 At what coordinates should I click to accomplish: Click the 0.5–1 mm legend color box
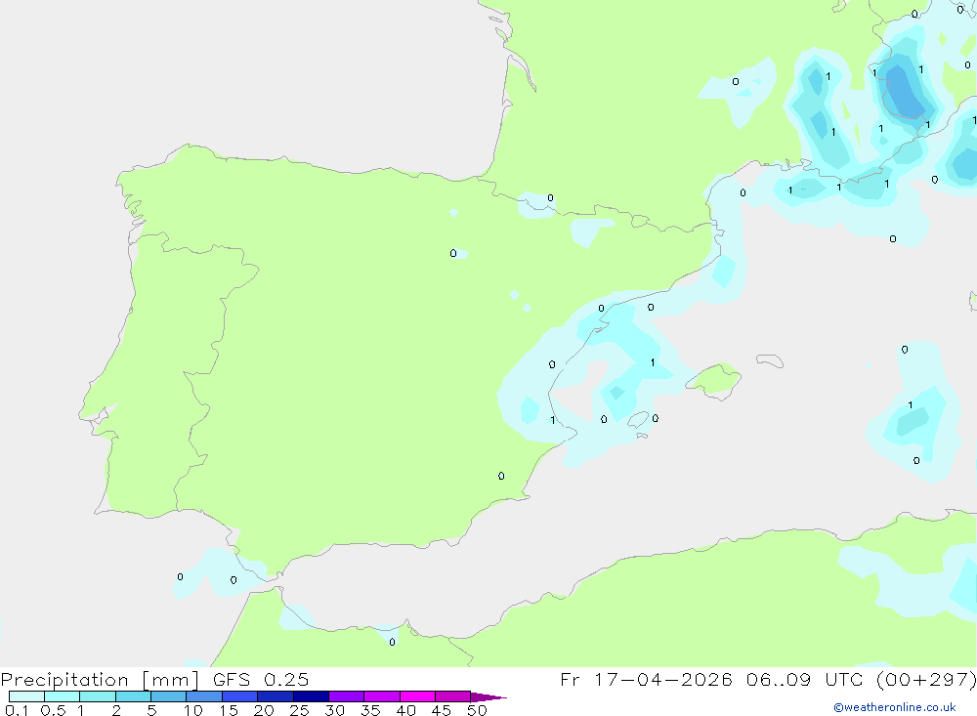tap(63, 696)
